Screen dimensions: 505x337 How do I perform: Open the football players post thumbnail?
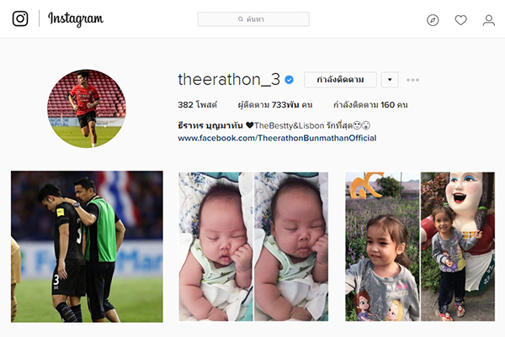click(x=87, y=246)
